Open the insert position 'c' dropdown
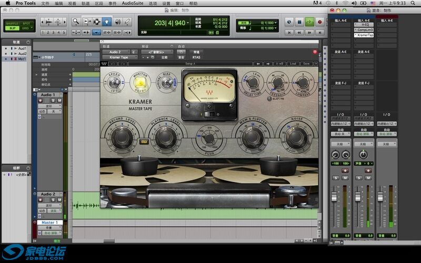The width and height of the screenshot is (421, 263). point(134,52)
